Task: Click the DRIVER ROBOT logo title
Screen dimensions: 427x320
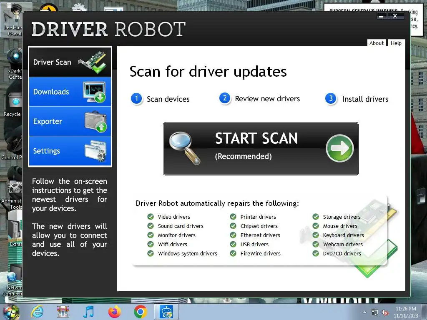Action: click(x=108, y=30)
